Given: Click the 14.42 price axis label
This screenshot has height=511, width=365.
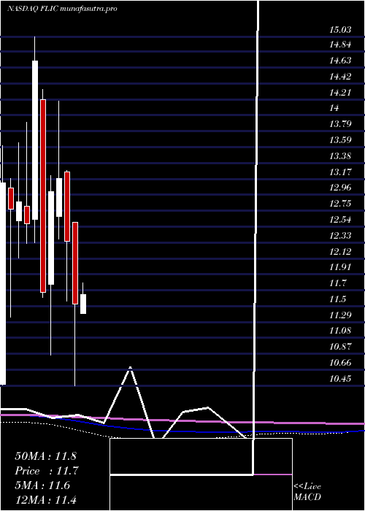Looking at the screenshot, I should pos(340,77).
